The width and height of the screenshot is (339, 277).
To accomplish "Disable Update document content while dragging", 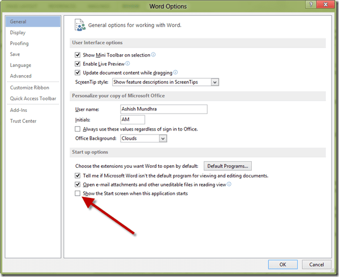I will coord(78,72).
